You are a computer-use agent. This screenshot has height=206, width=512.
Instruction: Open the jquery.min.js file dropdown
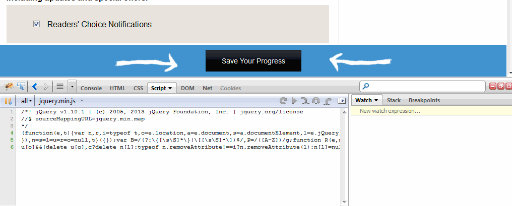coord(61,101)
